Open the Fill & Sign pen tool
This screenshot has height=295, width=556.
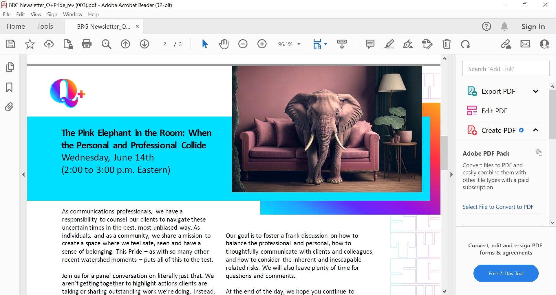click(408, 44)
